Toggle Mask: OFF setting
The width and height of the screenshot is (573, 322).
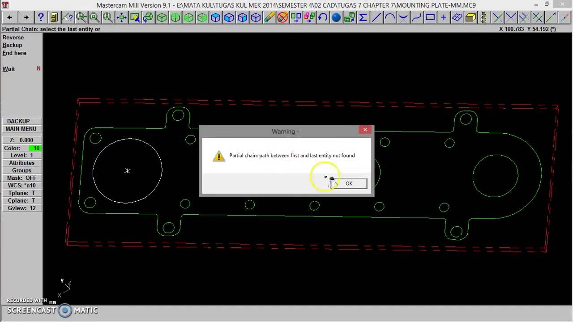[21, 178]
